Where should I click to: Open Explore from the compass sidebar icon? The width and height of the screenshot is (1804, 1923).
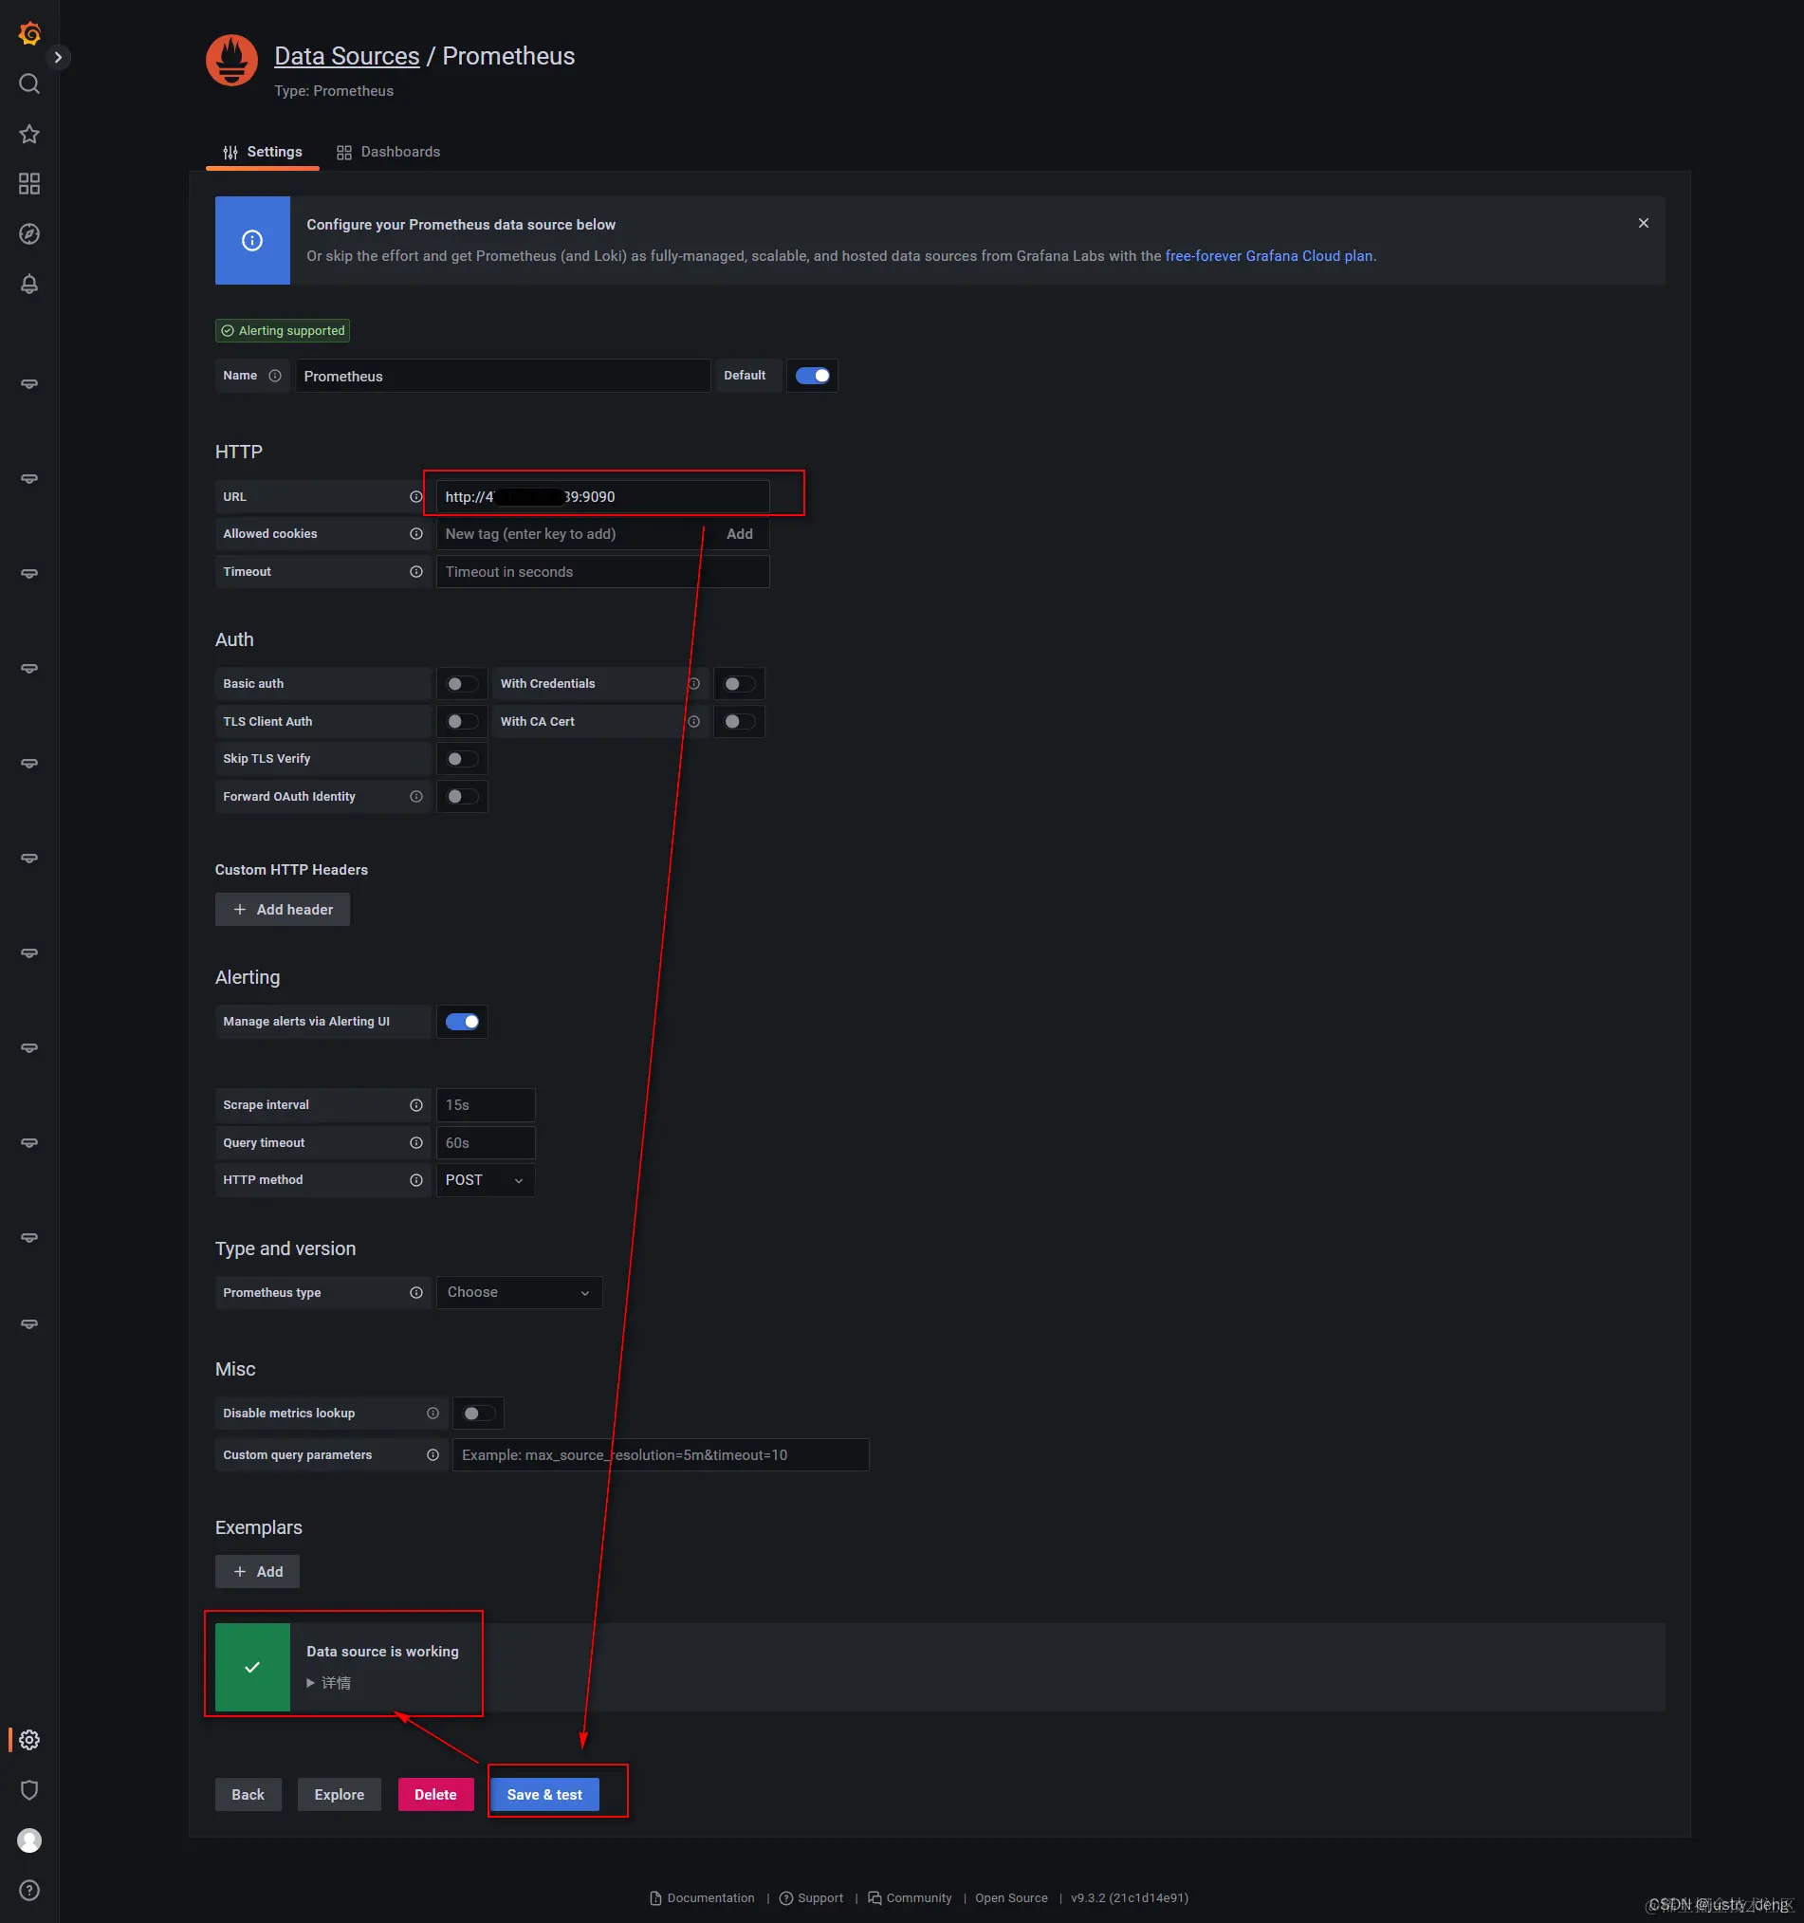point(30,234)
